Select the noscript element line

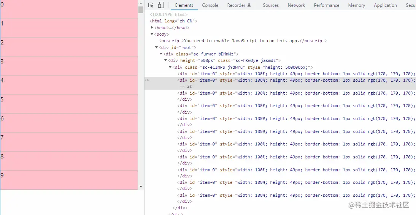(x=243, y=41)
